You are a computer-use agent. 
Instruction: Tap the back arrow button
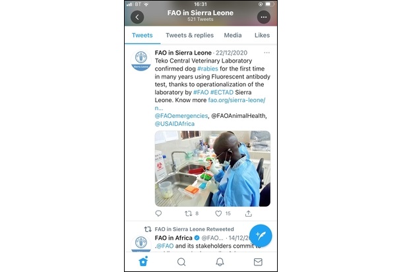click(x=137, y=17)
